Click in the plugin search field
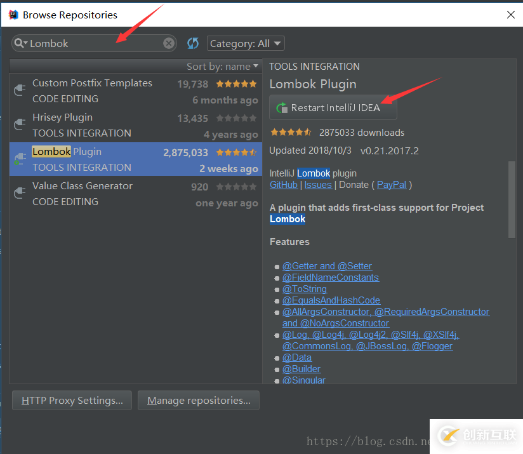 click(x=95, y=43)
